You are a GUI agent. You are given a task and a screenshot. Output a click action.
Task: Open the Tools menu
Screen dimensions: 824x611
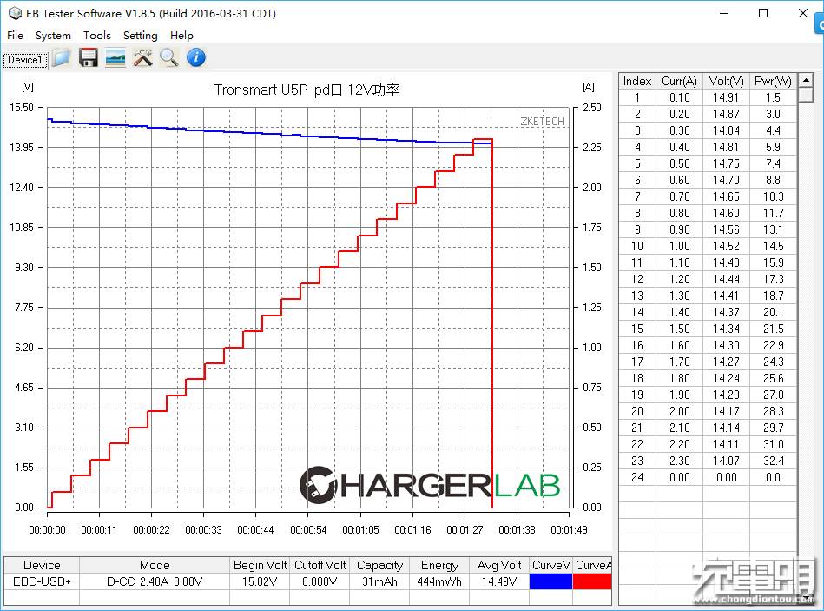click(96, 36)
